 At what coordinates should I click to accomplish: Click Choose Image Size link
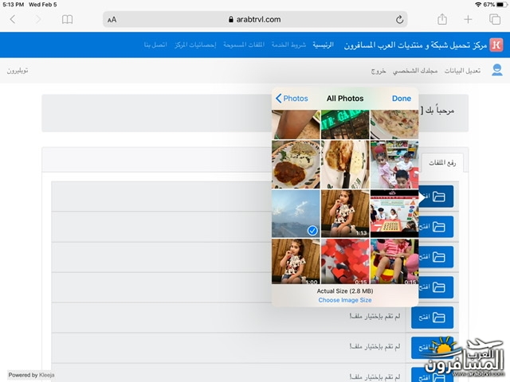(x=345, y=300)
